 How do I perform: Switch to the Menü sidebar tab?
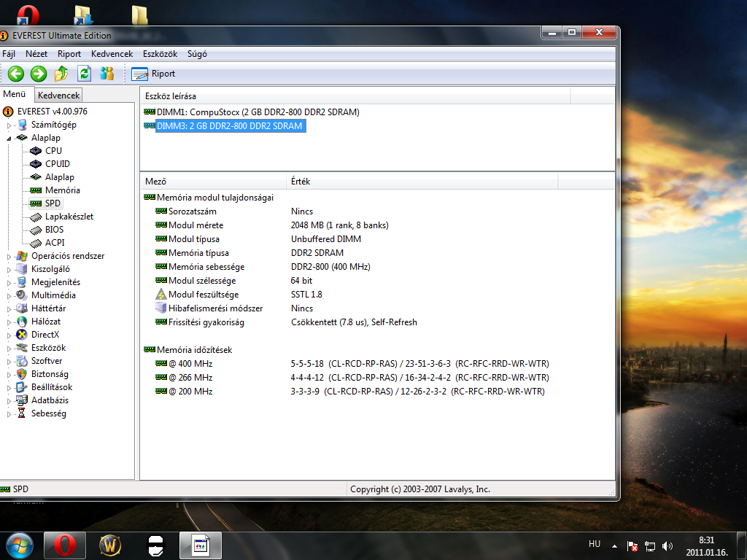coord(15,94)
